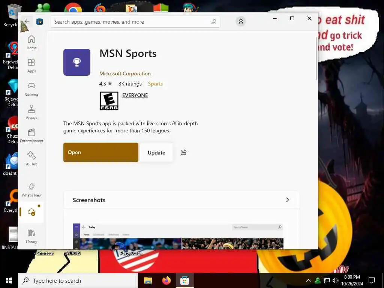Open the AI Hub section
The width and height of the screenshot is (384, 288).
31,159
